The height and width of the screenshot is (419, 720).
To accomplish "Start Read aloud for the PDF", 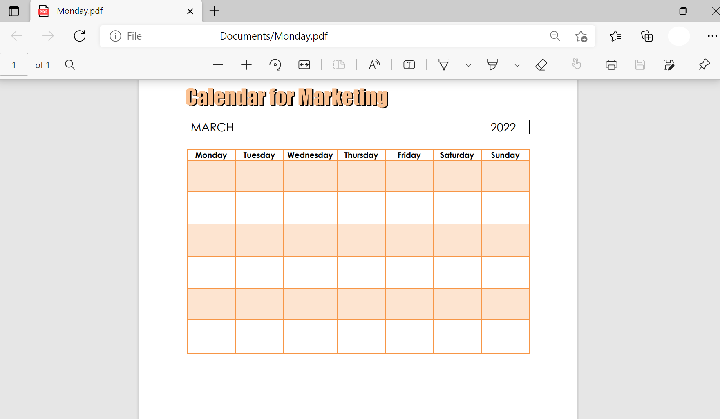I will [x=374, y=64].
